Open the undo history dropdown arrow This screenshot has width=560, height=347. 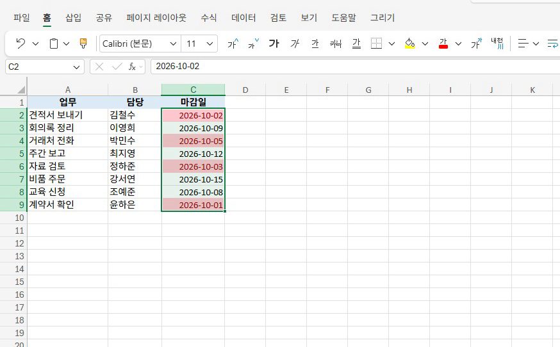[35, 44]
